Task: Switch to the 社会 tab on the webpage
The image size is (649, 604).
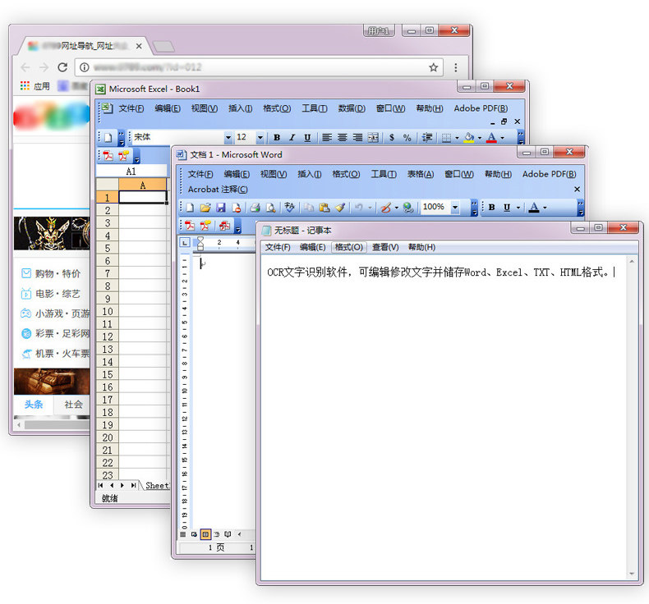Action: coord(73,405)
